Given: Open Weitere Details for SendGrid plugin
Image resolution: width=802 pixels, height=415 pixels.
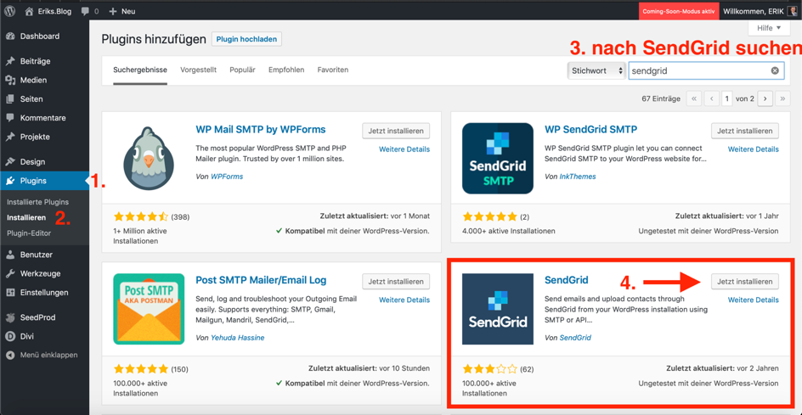Looking at the screenshot, I should [x=754, y=300].
